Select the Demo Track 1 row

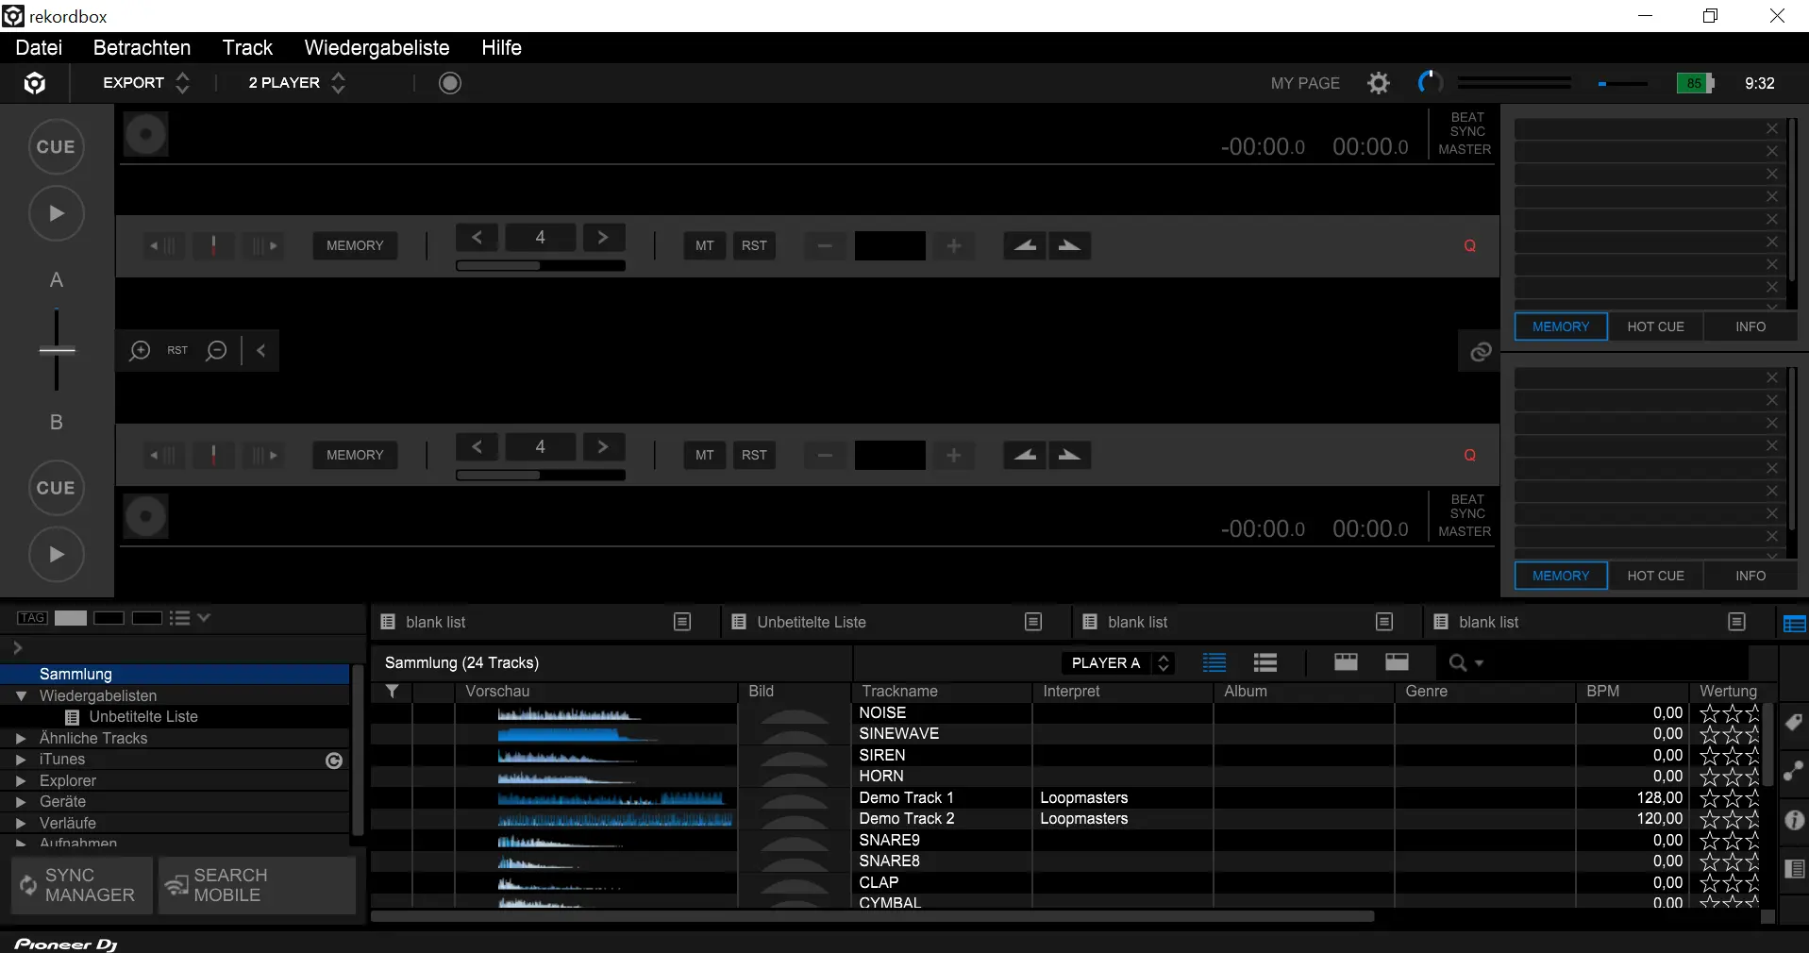(906, 797)
